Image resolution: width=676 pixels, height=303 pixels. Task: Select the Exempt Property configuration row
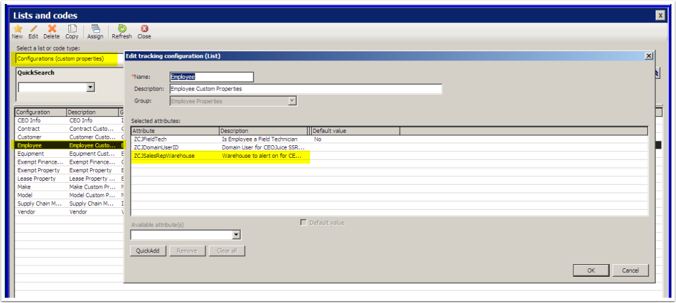coord(70,170)
